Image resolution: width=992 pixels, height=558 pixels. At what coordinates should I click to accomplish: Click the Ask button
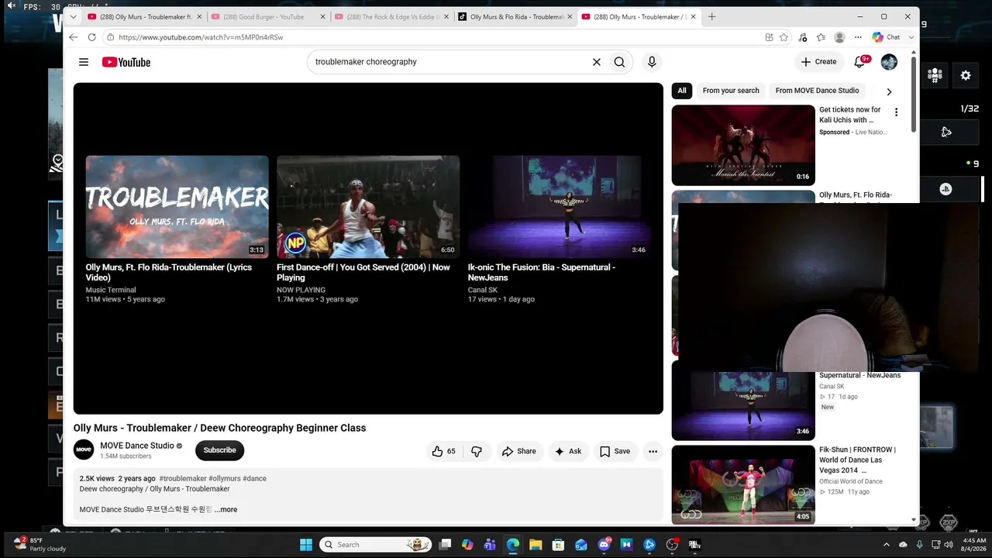[567, 451]
